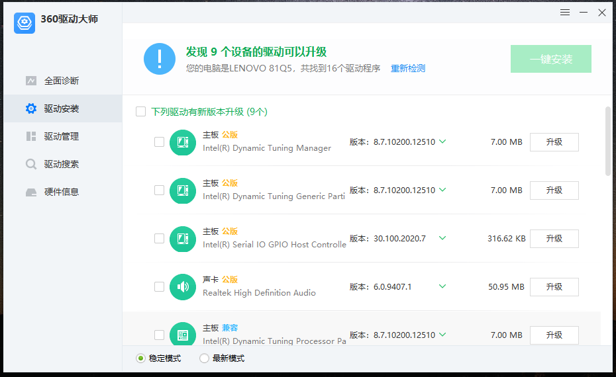Click motherboard icon for Dynamic Tuning Manager

pos(183,142)
